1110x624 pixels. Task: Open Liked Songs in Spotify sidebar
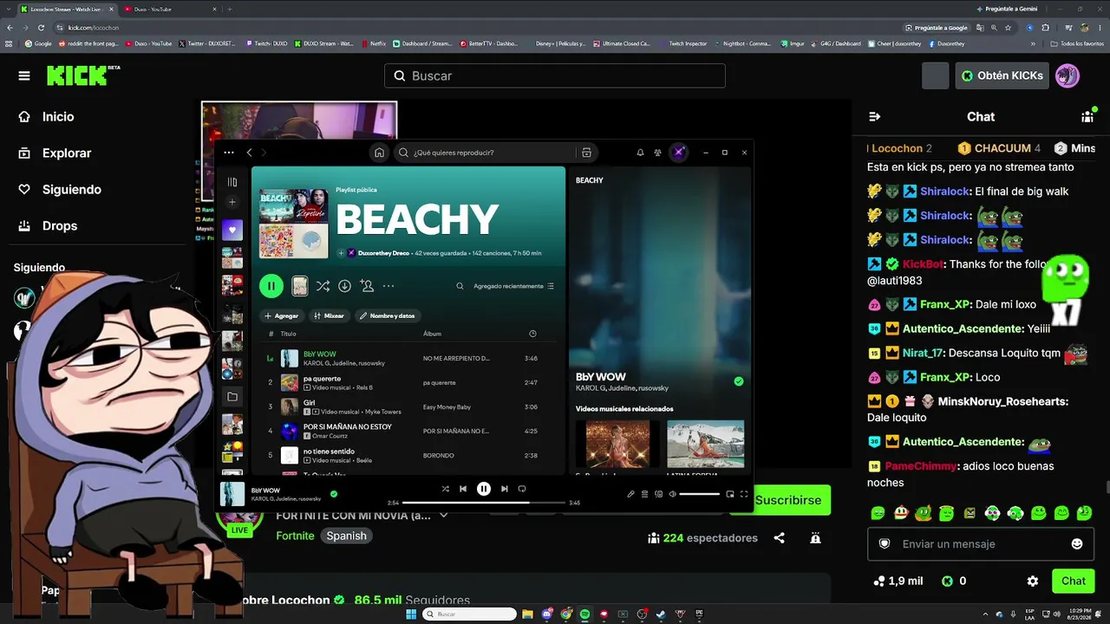[232, 230]
